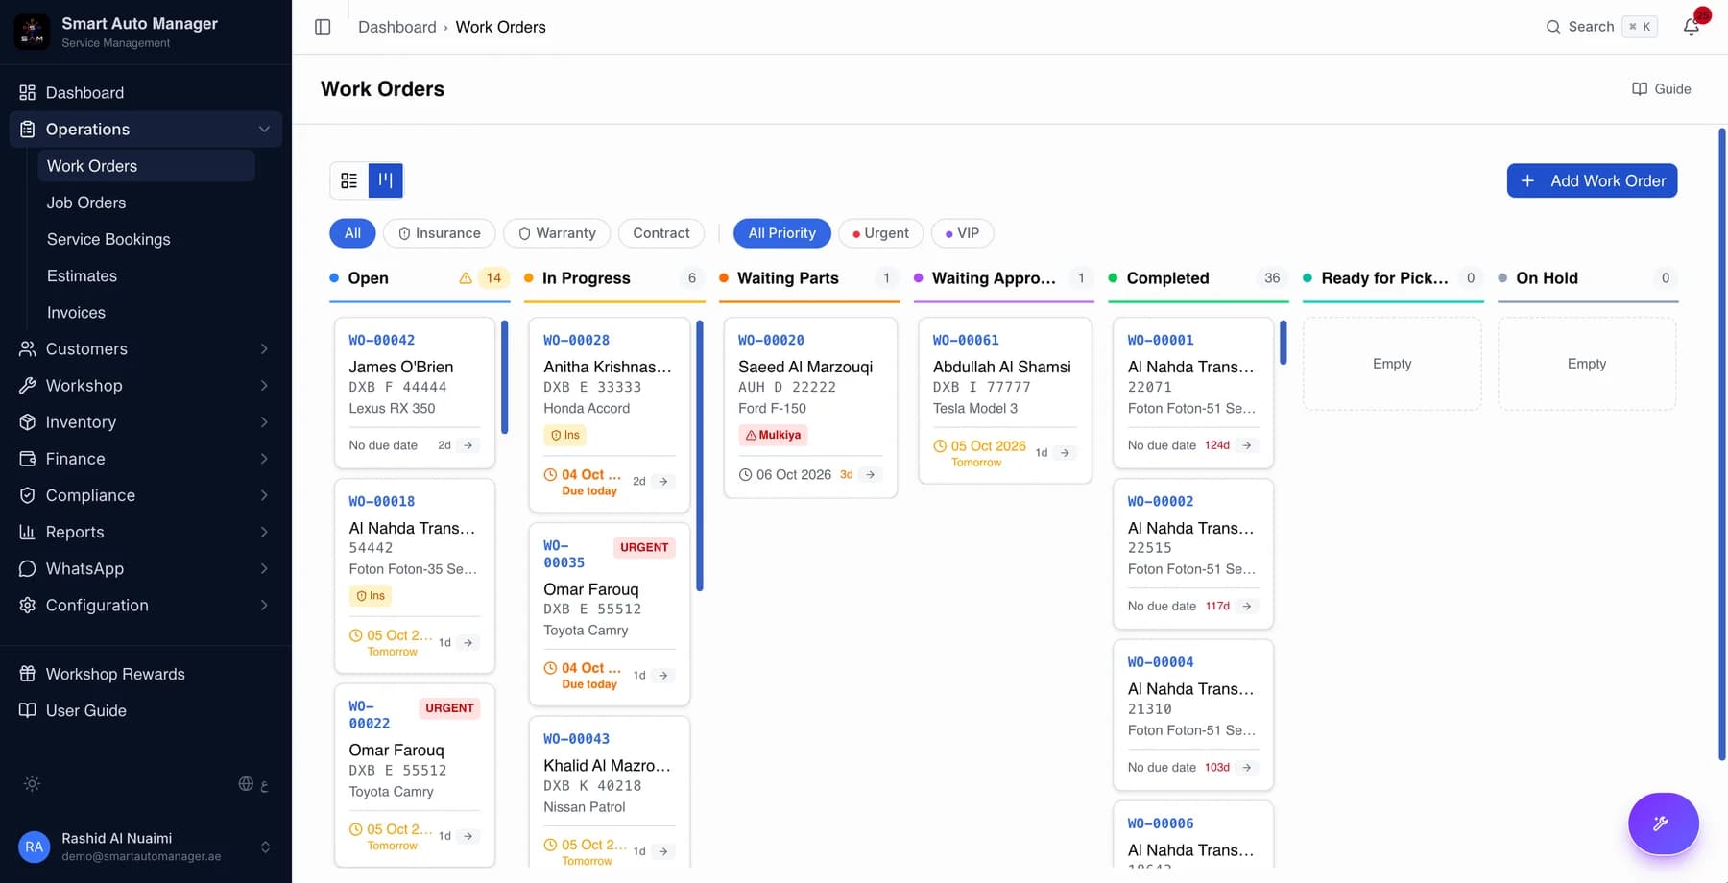Switch to list view icon
Image resolution: width=1728 pixels, height=883 pixels.
tap(349, 180)
